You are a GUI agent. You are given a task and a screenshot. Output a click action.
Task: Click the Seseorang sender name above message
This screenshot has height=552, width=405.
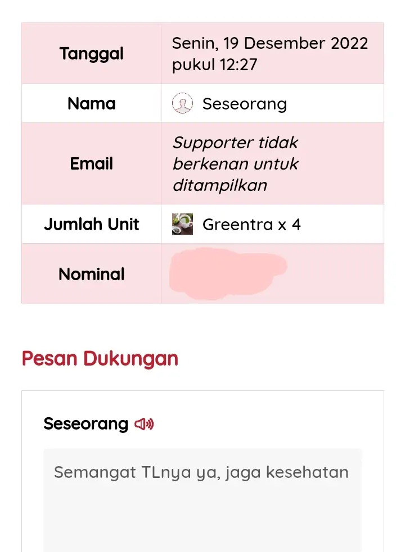[85, 423]
